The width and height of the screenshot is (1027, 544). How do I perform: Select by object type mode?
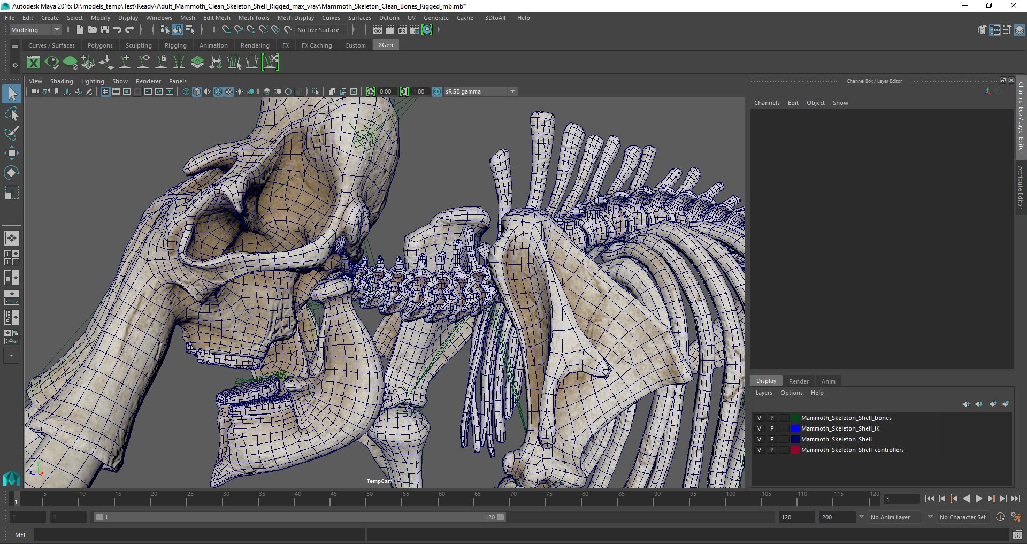177,30
